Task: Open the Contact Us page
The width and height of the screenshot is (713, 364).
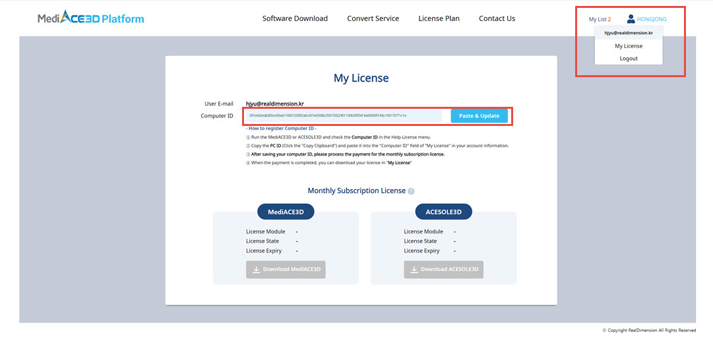Action: click(x=497, y=18)
